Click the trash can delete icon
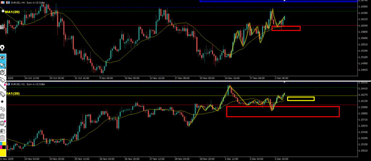The width and height of the screenshot is (371, 161). point(3,116)
